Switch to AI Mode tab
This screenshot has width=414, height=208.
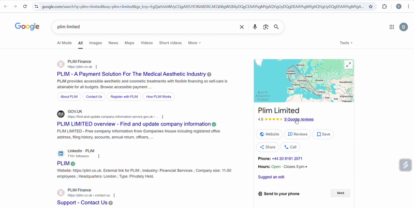tap(64, 43)
